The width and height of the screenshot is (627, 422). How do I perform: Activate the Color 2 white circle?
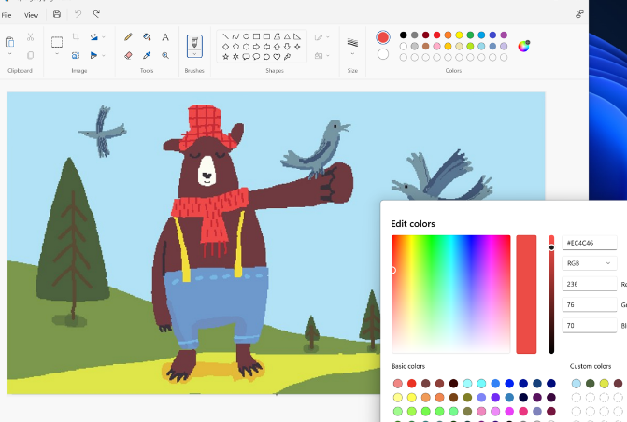pyautogui.click(x=383, y=54)
